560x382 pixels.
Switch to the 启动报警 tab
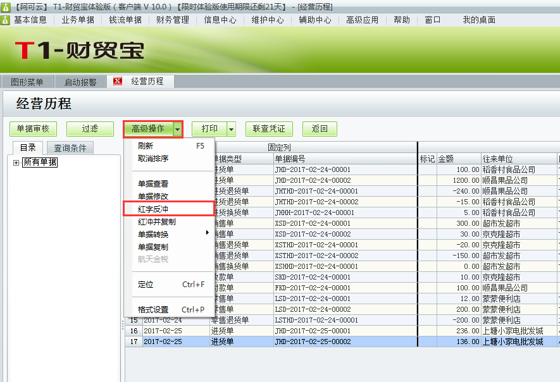pyautogui.click(x=79, y=81)
